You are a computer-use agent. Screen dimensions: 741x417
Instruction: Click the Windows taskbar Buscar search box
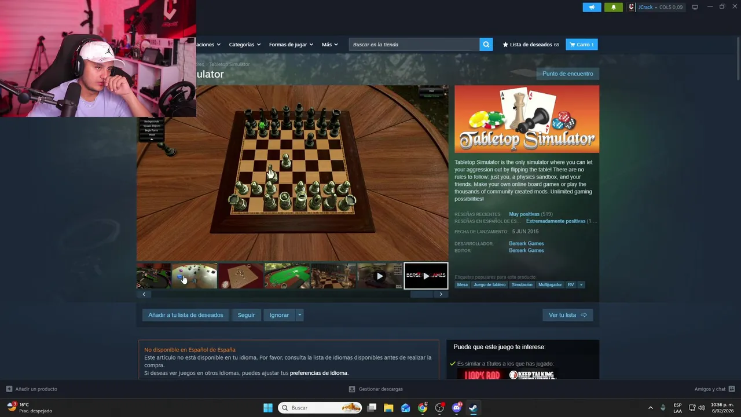pos(320,408)
